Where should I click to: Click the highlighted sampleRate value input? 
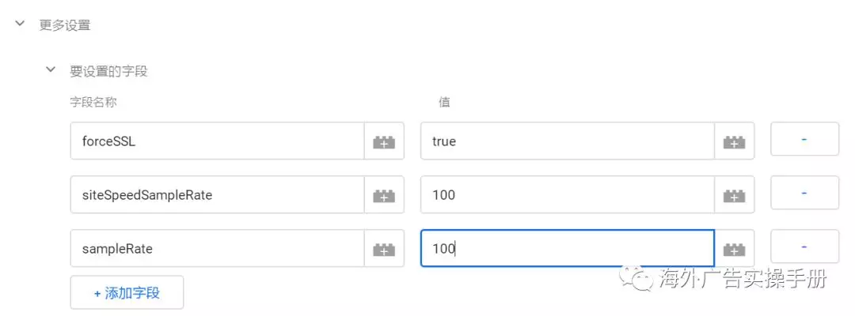click(x=566, y=249)
